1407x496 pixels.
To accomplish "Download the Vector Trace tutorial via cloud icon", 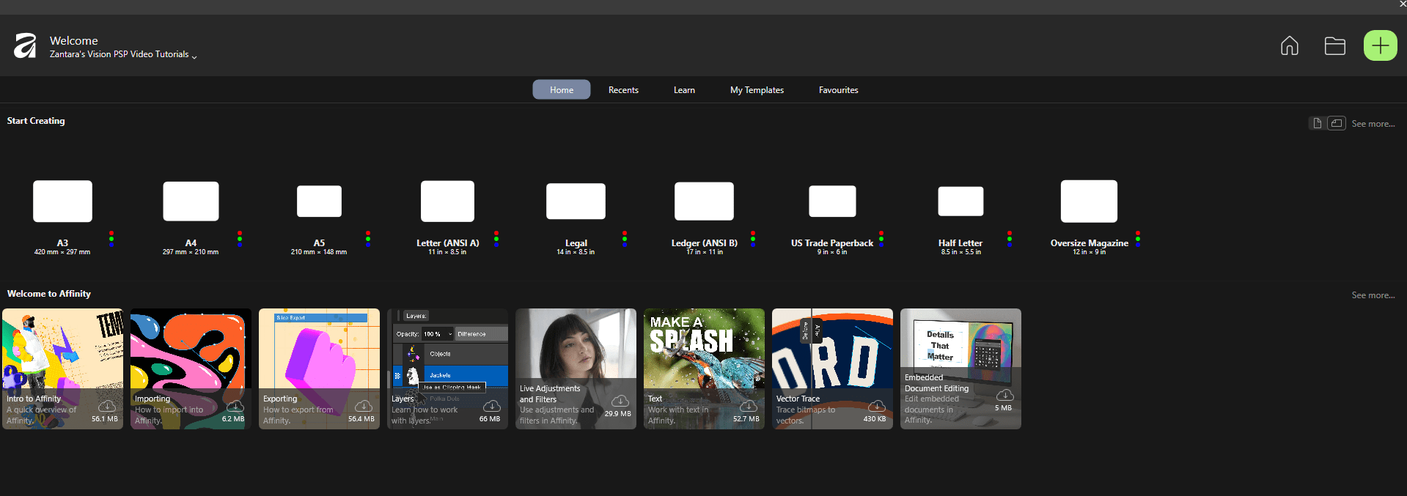I will (x=877, y=406).
